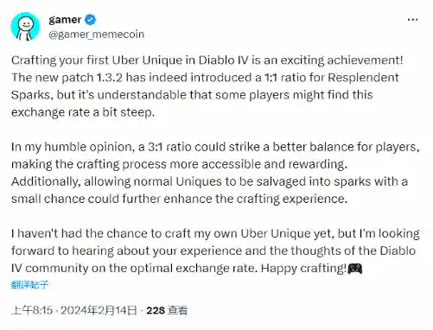Click the words Resplendent in the tweet
This screenshot has width=433, height=330.
(x=363, y=78)
